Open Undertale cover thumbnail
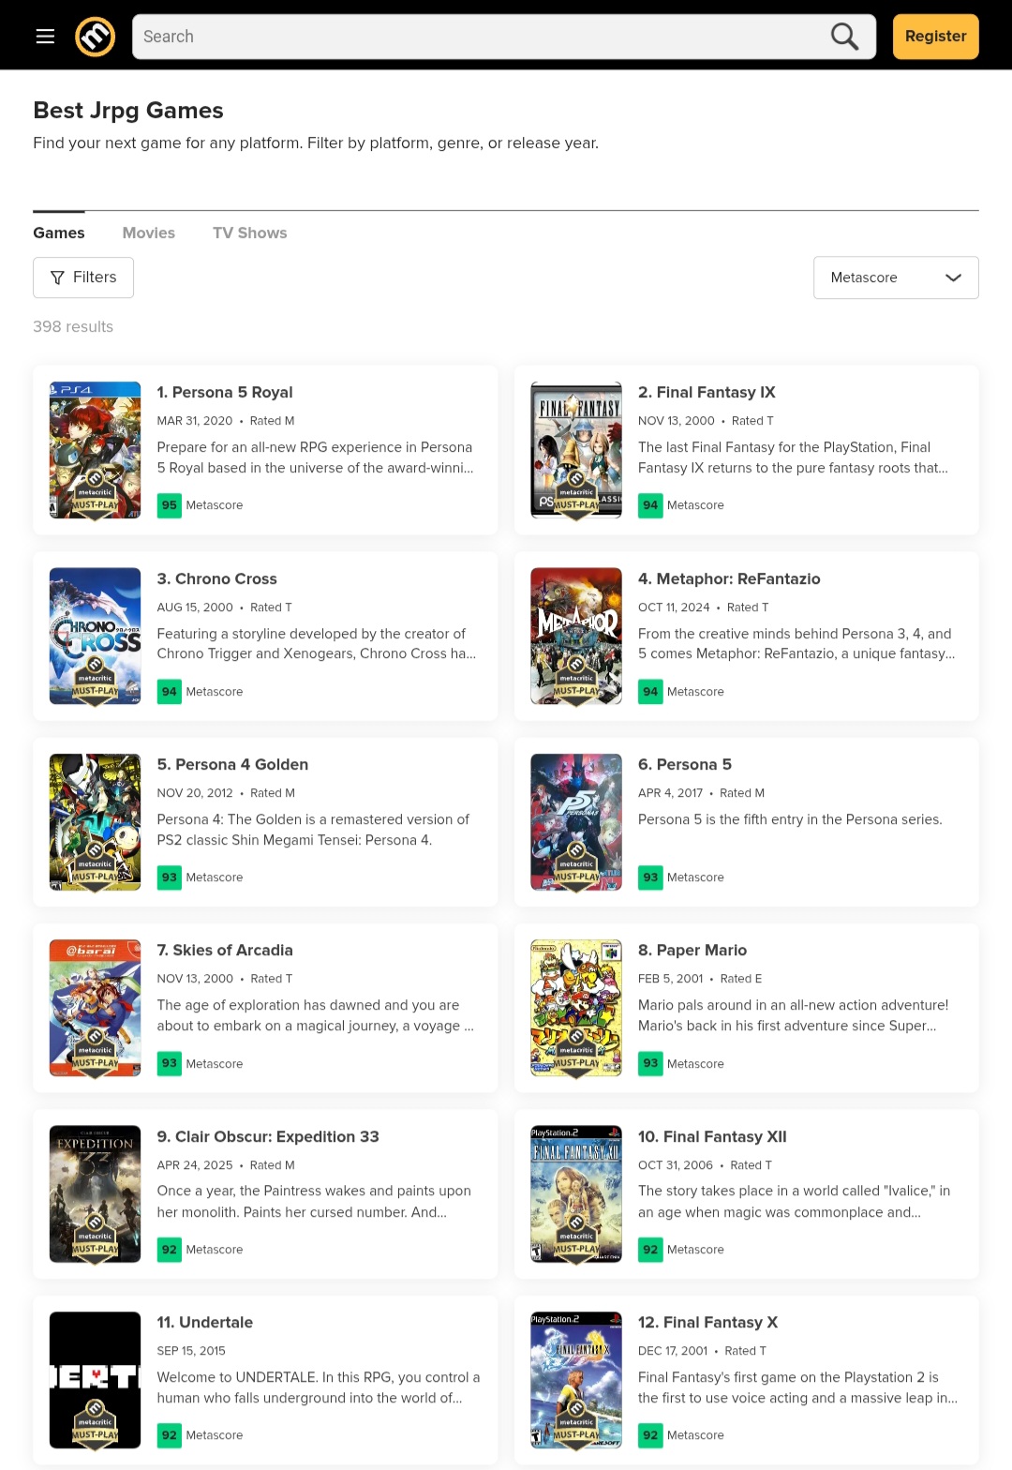The height and width of the screenshot is (1470, 1012). click(x=95, y=1380)
